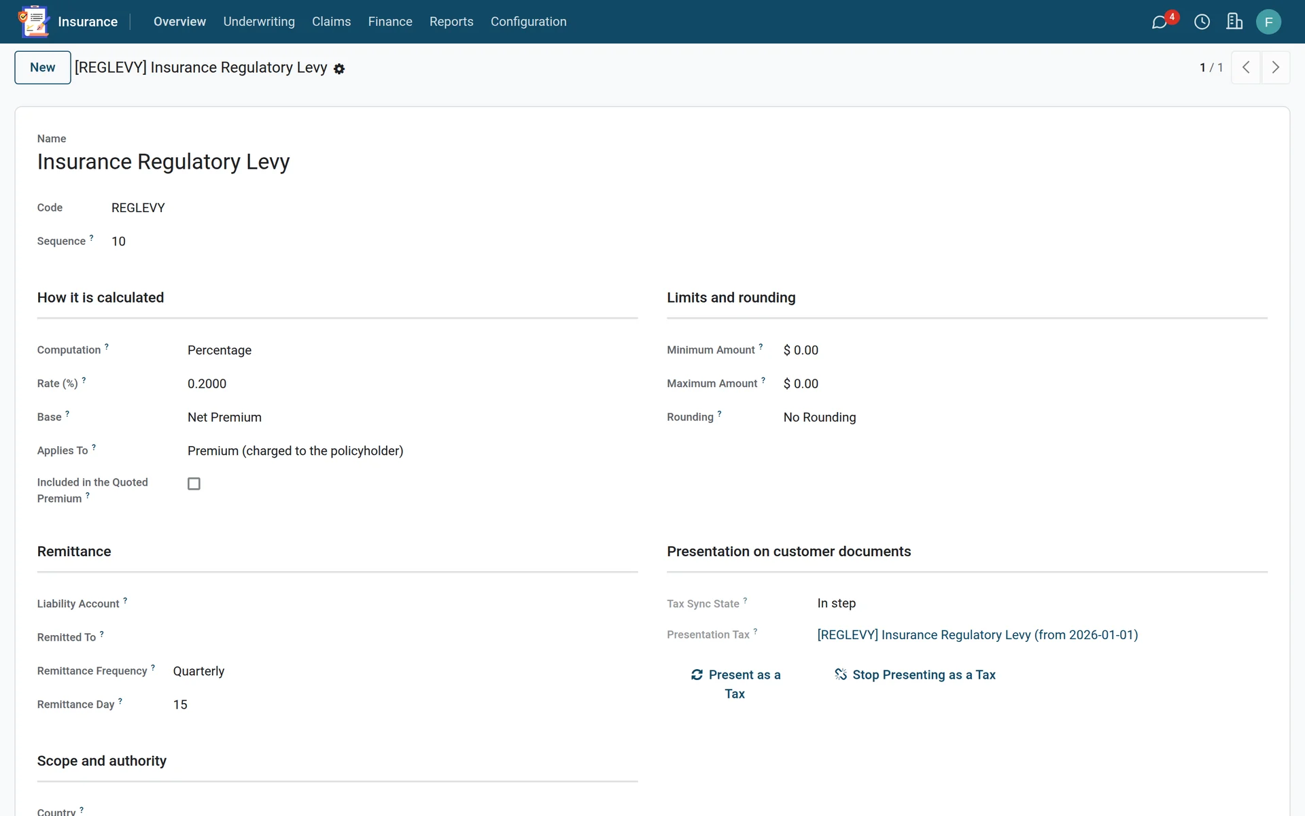Edit the Remittance Day value 15
The image size is (1305, 816).
(404, 704)
